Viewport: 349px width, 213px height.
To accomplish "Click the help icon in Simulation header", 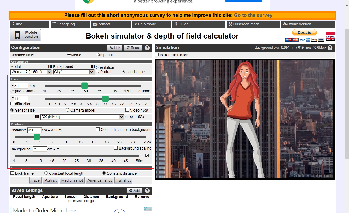I will pos(330,48).
